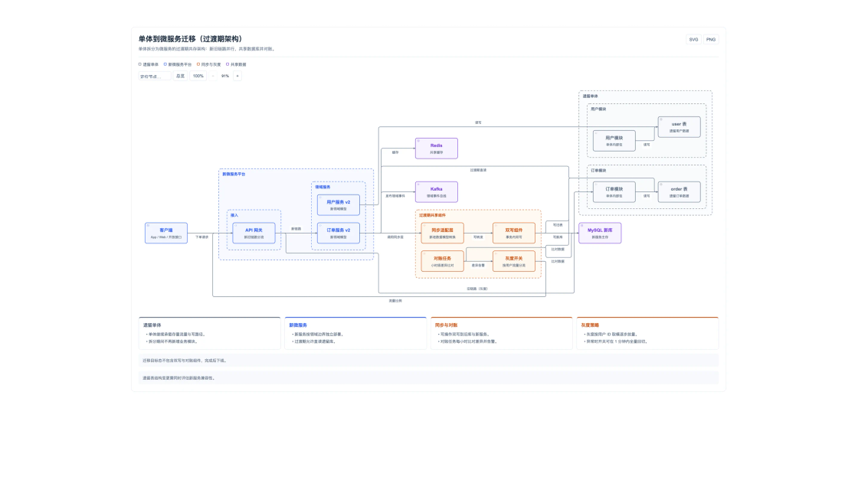Image resolution: width=858 pixels, height=490 pixels.
Task: Zoom out with the minus button
Action: pyautogui.click(x=213, y=76)
